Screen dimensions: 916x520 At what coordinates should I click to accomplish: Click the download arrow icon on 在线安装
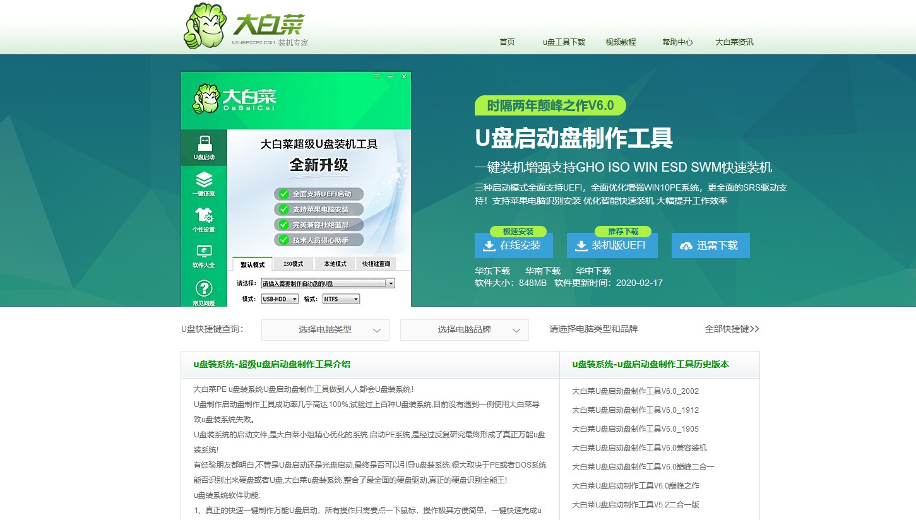tap(489, 245)
